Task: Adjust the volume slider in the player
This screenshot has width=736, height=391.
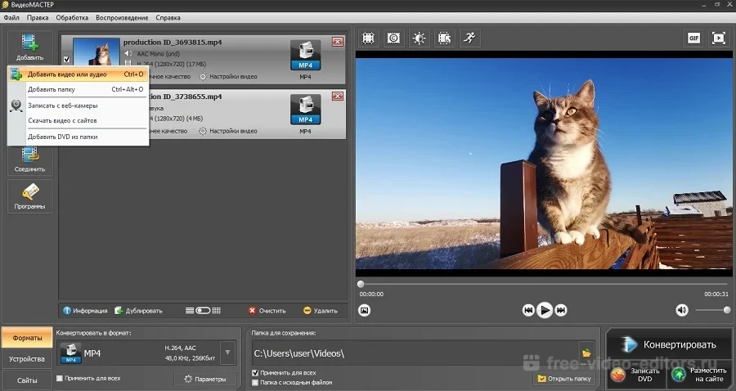Action: point(713,310)
